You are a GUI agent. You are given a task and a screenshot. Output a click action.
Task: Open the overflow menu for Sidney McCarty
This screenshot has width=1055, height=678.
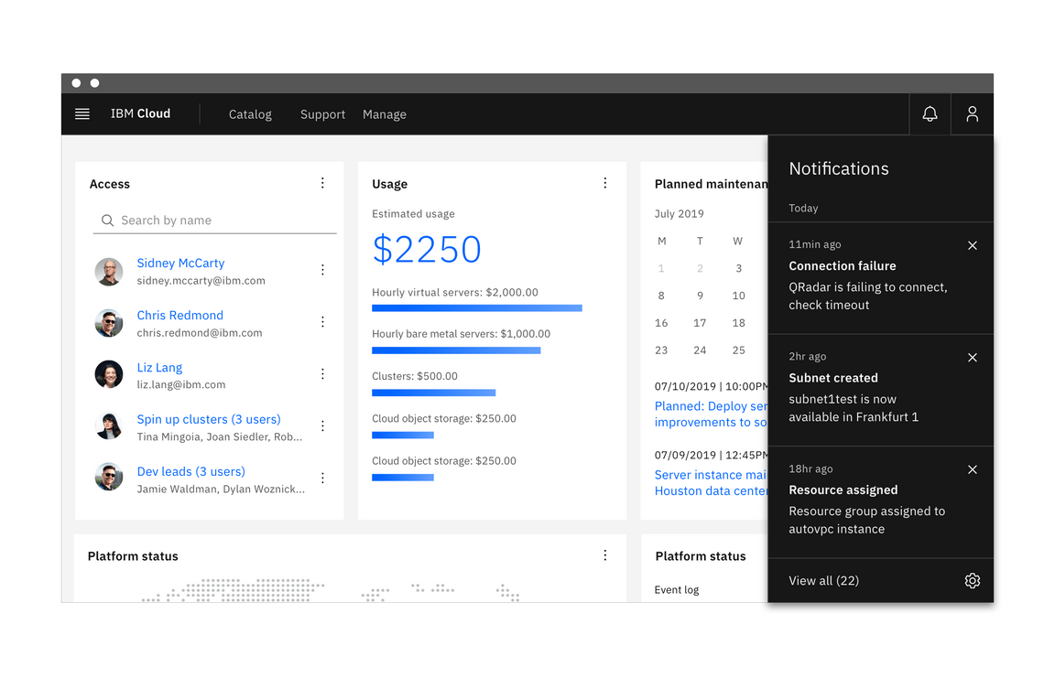click(322, 270)
